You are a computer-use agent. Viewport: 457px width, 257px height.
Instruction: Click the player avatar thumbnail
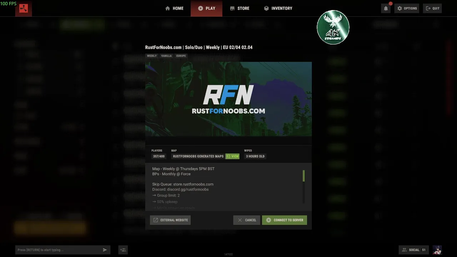tap(437, 250)
